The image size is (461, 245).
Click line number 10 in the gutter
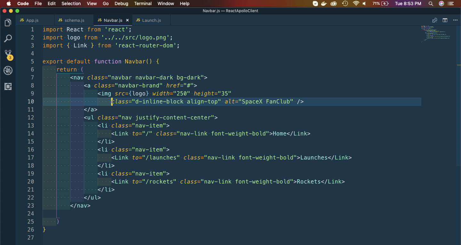(x=31, y=102)
